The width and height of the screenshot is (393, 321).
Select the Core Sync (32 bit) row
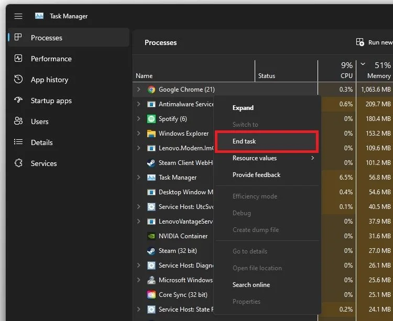(173, 295)
